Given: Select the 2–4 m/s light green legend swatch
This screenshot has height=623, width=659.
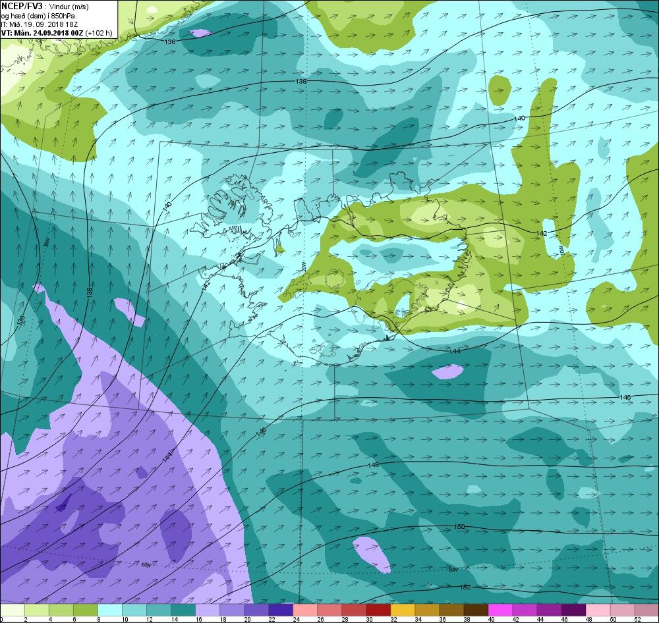Looking at the screenshot, I should coord(37,610).
